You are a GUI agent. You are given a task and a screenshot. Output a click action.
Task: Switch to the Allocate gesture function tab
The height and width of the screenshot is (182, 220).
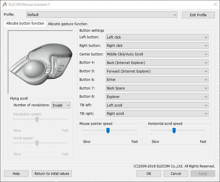(68, 24)
